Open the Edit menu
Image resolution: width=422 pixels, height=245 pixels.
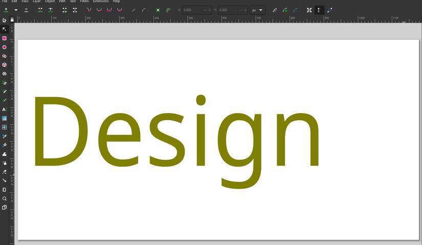tap(14, 2)
